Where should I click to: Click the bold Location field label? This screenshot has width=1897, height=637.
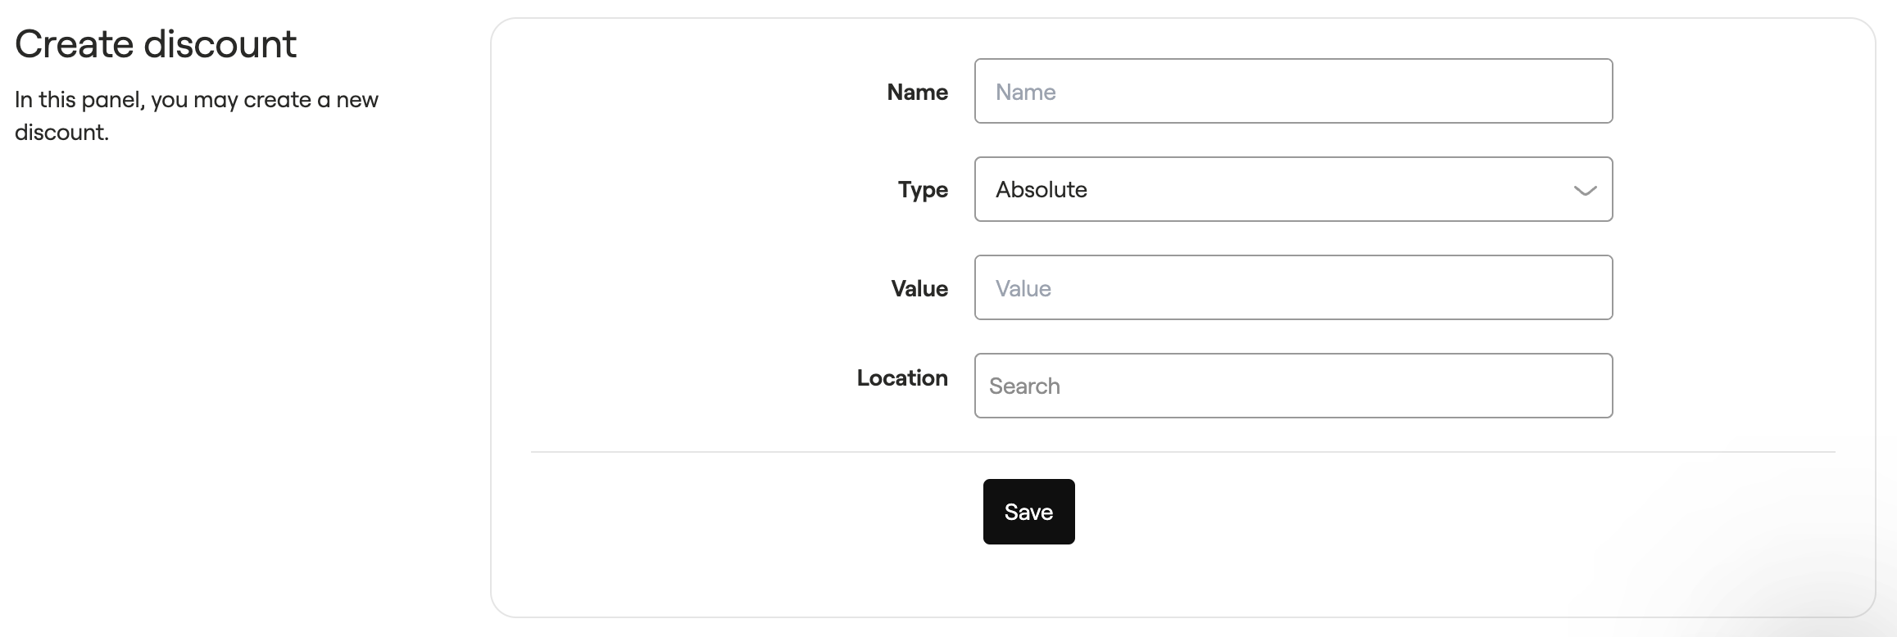(902, 377)
